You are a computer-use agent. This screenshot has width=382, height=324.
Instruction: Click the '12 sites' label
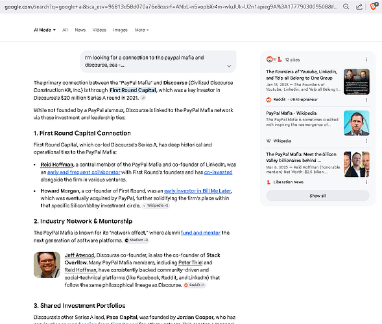tap(292, 60)
